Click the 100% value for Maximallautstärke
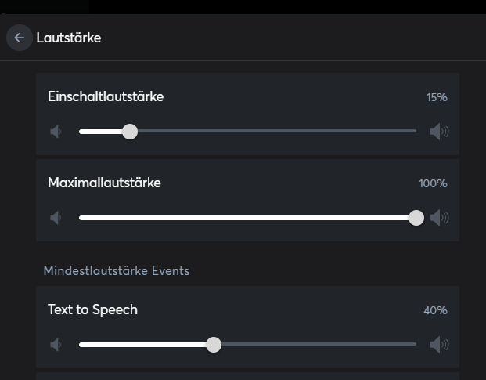The image size is (486, 380). (433, 184)
